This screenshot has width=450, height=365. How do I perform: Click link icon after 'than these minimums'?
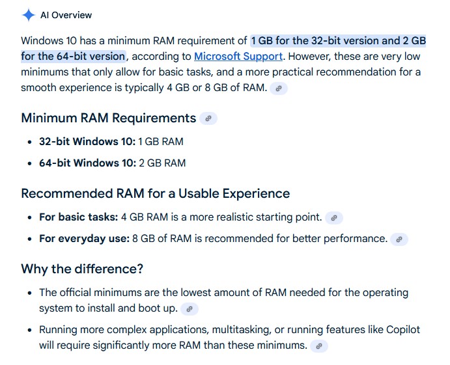coord(318,346)
